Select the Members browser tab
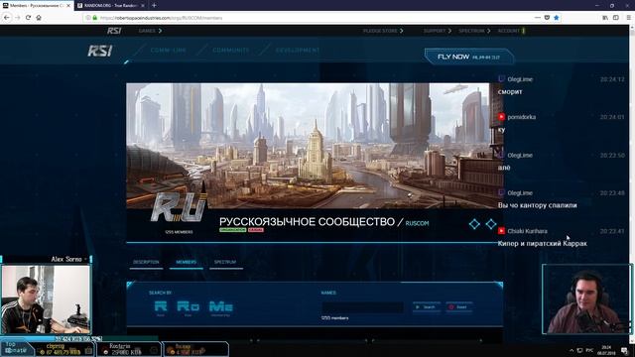635x357 pixels. coord(37,6)
